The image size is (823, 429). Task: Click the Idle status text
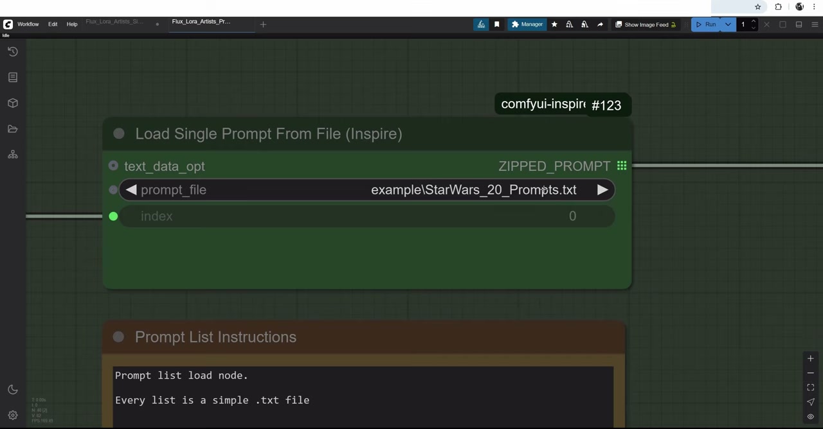click(6, 35)
